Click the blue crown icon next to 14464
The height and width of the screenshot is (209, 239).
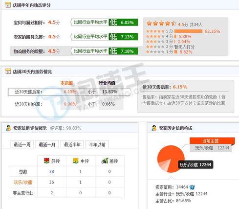[192, 187]
